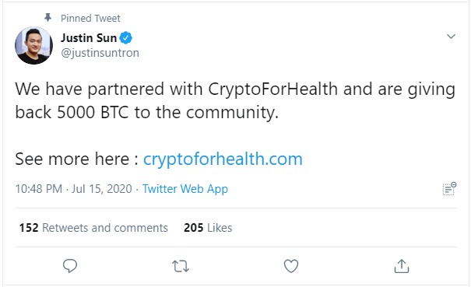View the 205 Likes list
Image resolution: width=471 pixels, height=287 pixels.
(208, 228)
